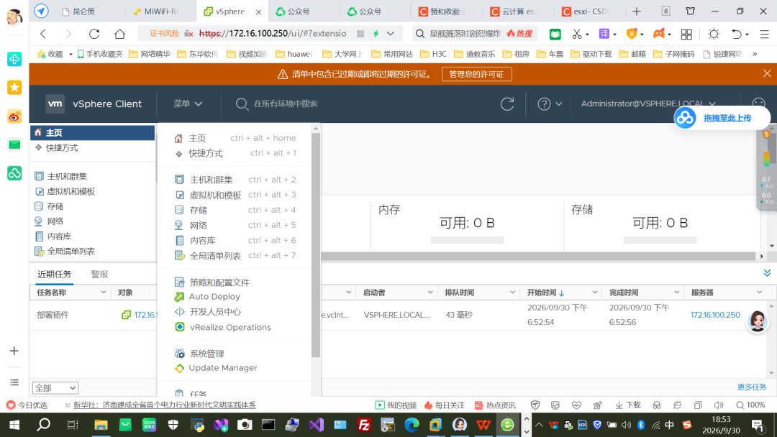Screen dimensions: 777x437
Task: Click the browser home icon
Action: coord(119,34)
